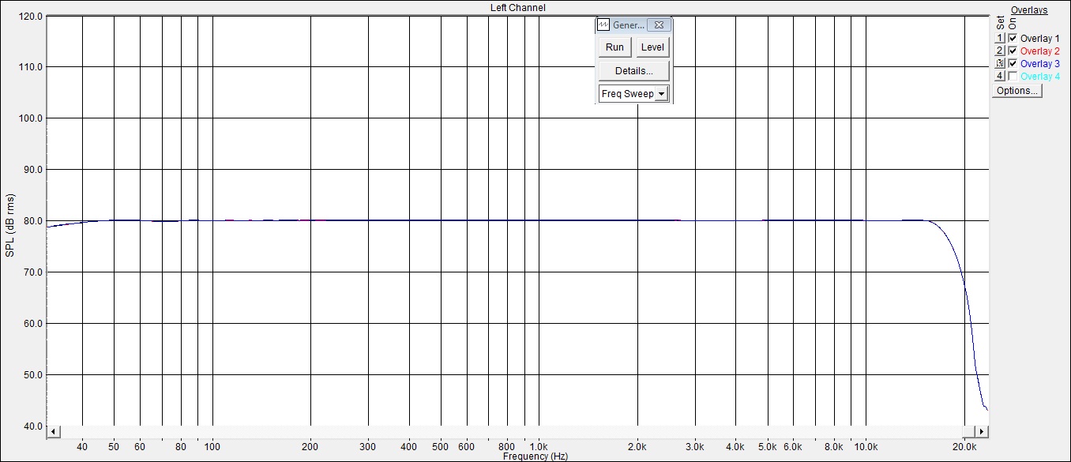
Task: Disable the Overlay 2 checkbox
Action: 1013,51
